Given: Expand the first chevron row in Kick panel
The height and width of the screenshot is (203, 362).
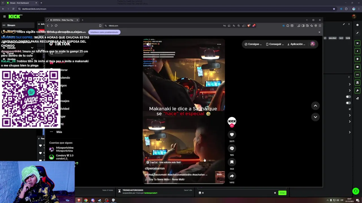Looking at the screenshot, I should coord(350,84).
